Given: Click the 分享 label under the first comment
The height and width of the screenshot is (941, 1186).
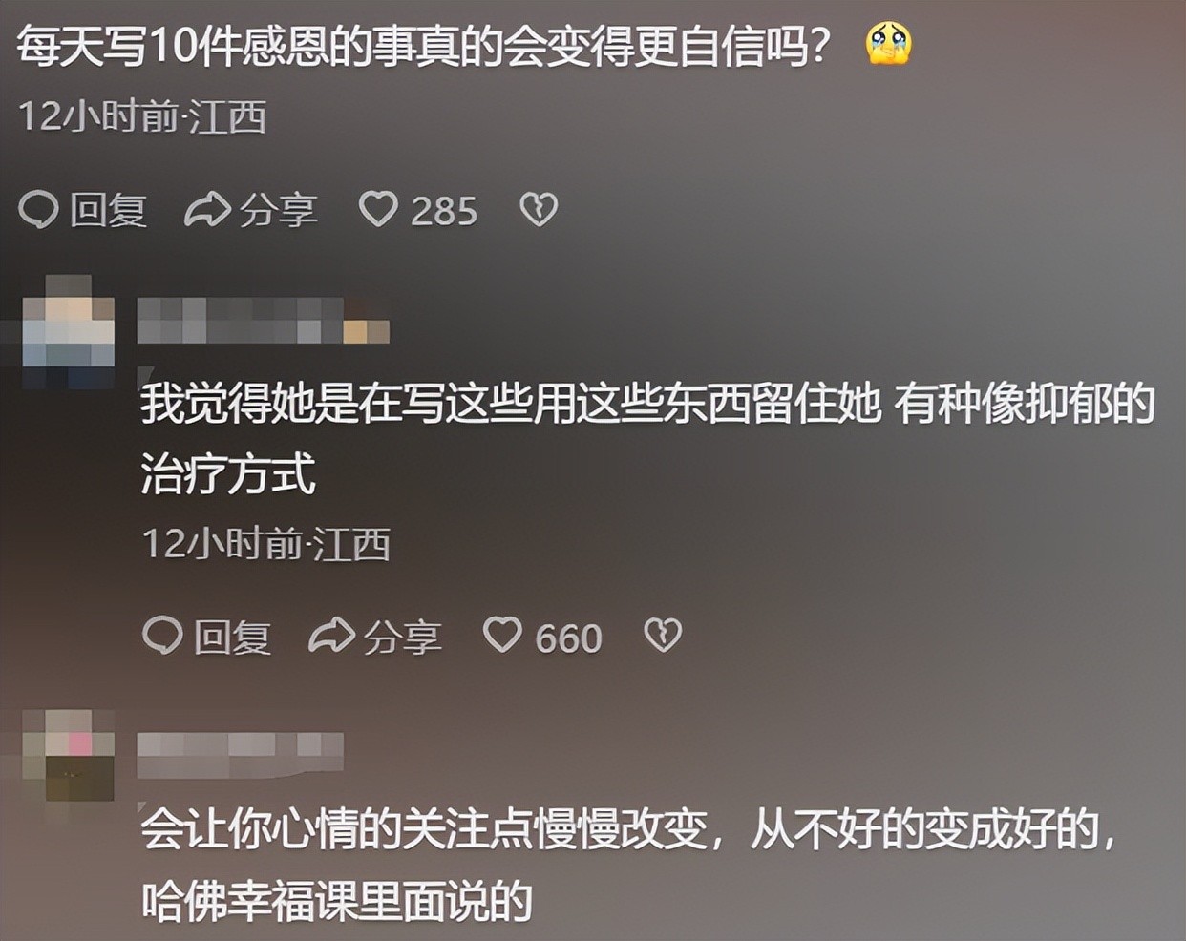Looking at the screenshot, I should point(279,210).
